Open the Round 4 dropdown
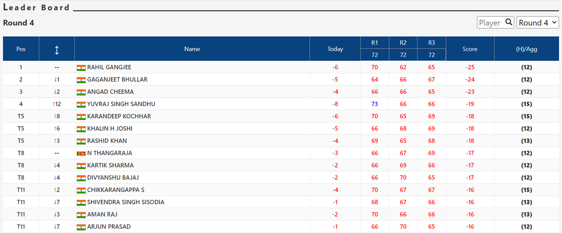 tap(538, 22)
